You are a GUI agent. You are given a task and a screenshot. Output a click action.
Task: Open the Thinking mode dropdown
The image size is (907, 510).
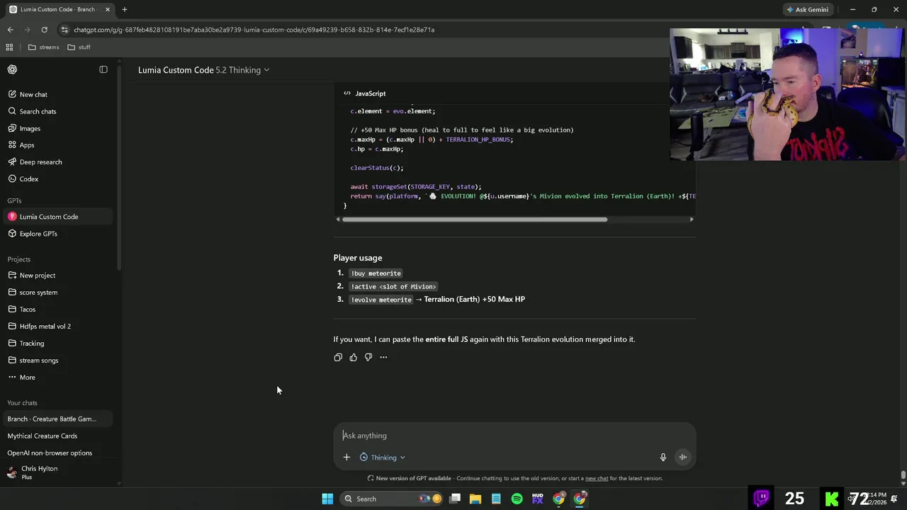(x=383, y=458)
